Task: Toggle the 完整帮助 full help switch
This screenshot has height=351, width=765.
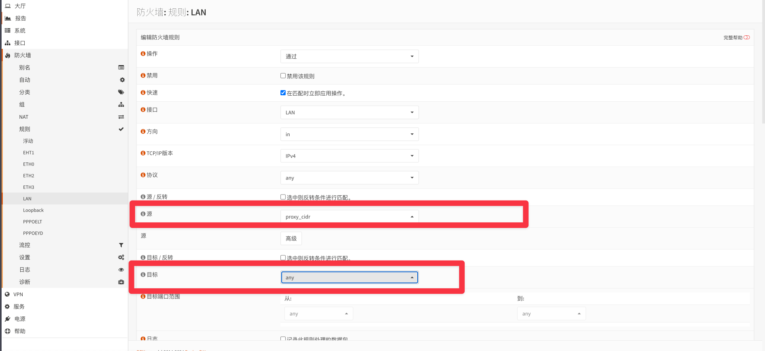Action: (x=747, y=37)
